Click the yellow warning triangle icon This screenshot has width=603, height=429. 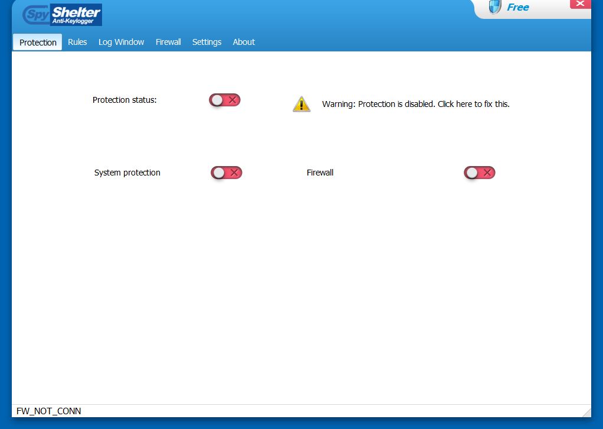[301, 104]
